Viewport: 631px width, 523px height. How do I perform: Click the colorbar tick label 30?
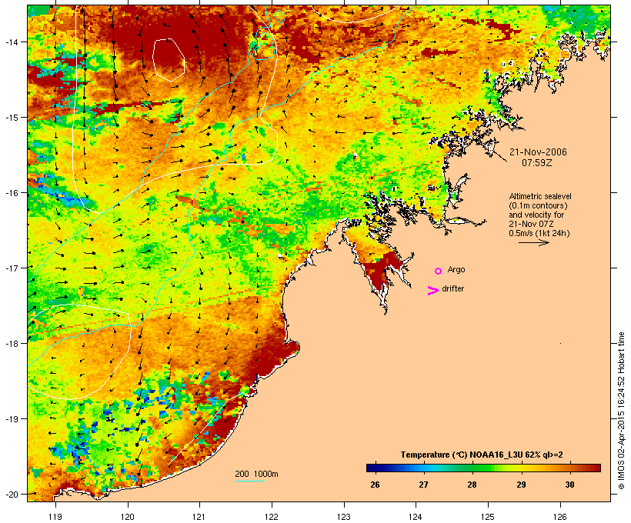point(570,485)
